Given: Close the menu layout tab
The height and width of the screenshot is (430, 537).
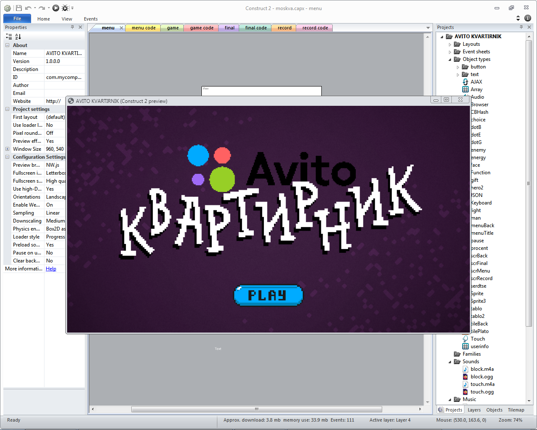Looking at the screenshot, I should coord(121,28).
